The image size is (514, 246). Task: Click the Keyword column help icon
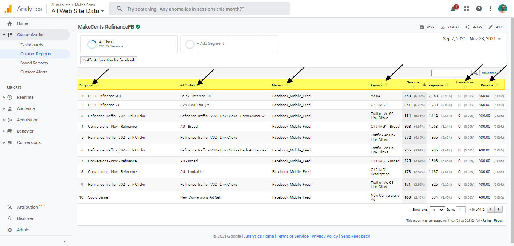click(x=386, y=86)
